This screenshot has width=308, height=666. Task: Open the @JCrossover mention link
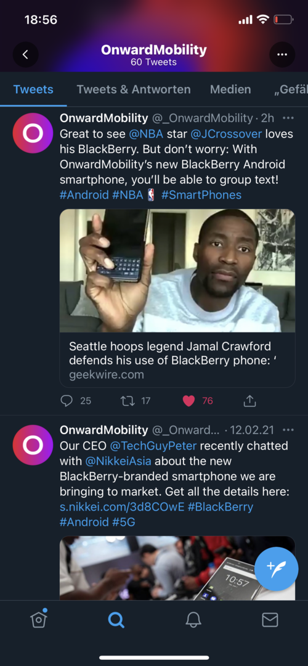[226, 134]
